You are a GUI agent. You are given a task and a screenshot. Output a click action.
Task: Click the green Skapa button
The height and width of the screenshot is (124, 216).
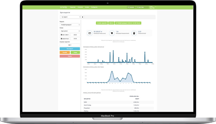[x=75, y=52]
